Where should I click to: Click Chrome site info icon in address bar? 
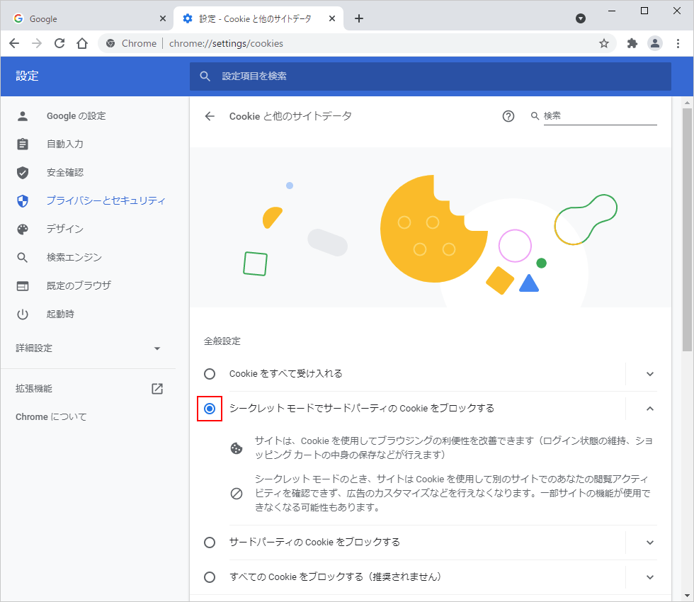[x=110, y=43]
